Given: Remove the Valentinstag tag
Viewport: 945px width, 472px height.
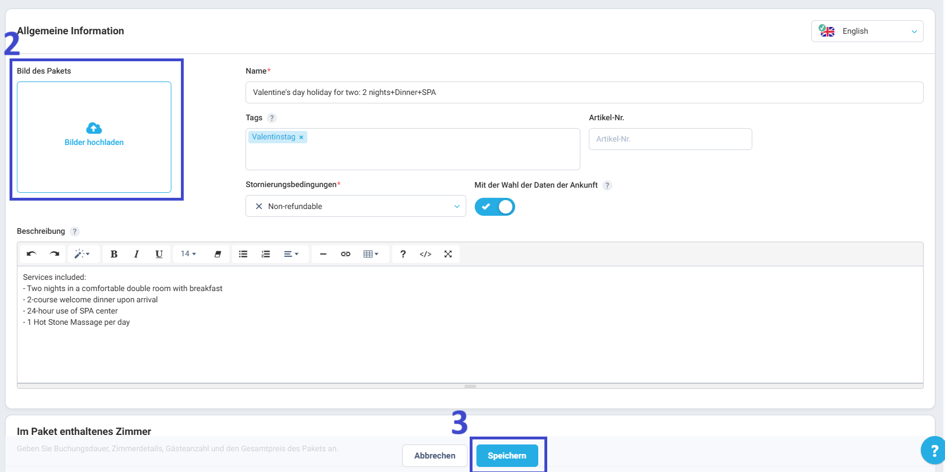Looking at the screenshot, I should pos(301,137).
